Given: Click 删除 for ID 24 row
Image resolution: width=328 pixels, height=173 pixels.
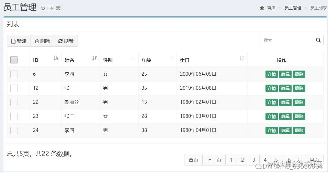Looking at the screenshot, I should point(299,131).
